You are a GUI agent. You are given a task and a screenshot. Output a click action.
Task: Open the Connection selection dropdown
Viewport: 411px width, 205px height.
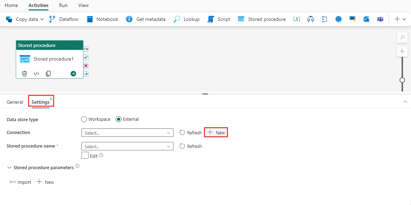[127, 133]
